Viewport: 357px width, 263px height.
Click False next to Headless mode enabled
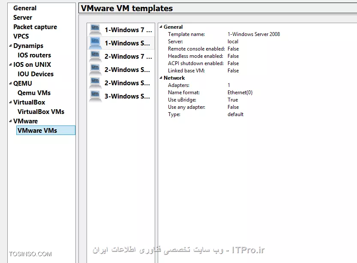(233, 56)
